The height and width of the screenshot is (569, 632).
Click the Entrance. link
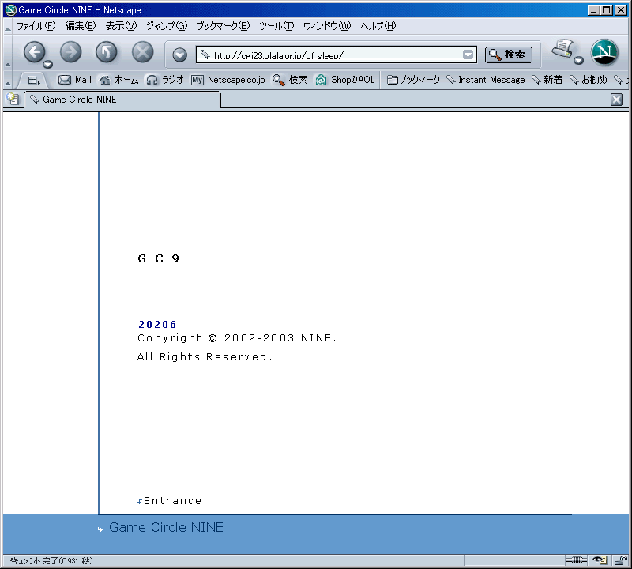pos(175,501)
